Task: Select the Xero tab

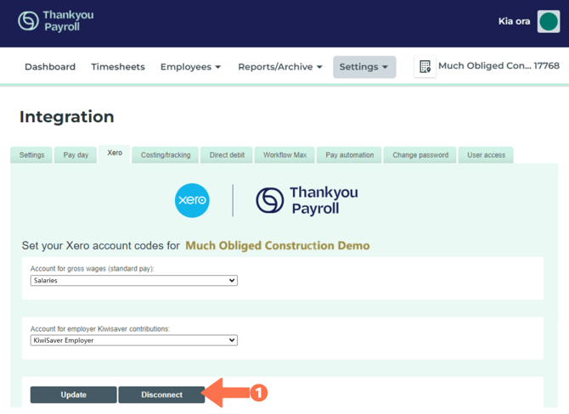Action: (115, 154)
